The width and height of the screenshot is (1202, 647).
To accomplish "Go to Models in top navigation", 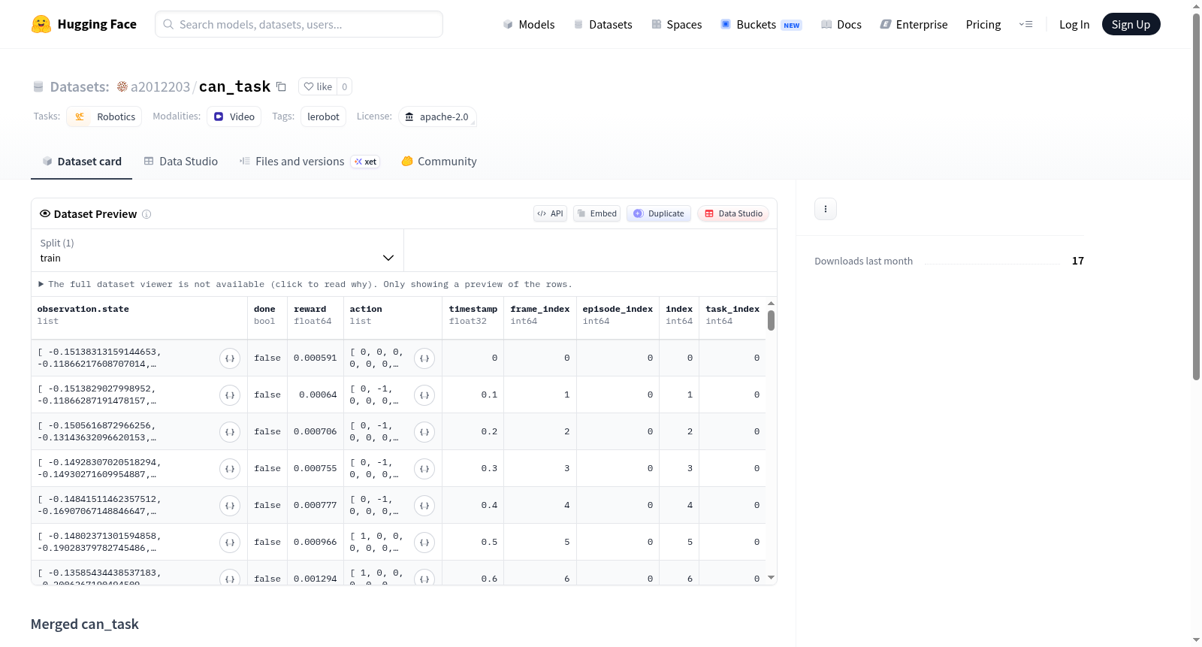I will coord(529,24).
